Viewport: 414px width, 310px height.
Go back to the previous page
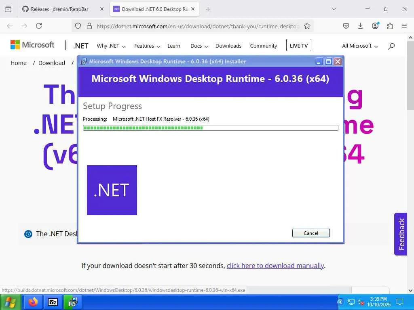pos(10,26)
